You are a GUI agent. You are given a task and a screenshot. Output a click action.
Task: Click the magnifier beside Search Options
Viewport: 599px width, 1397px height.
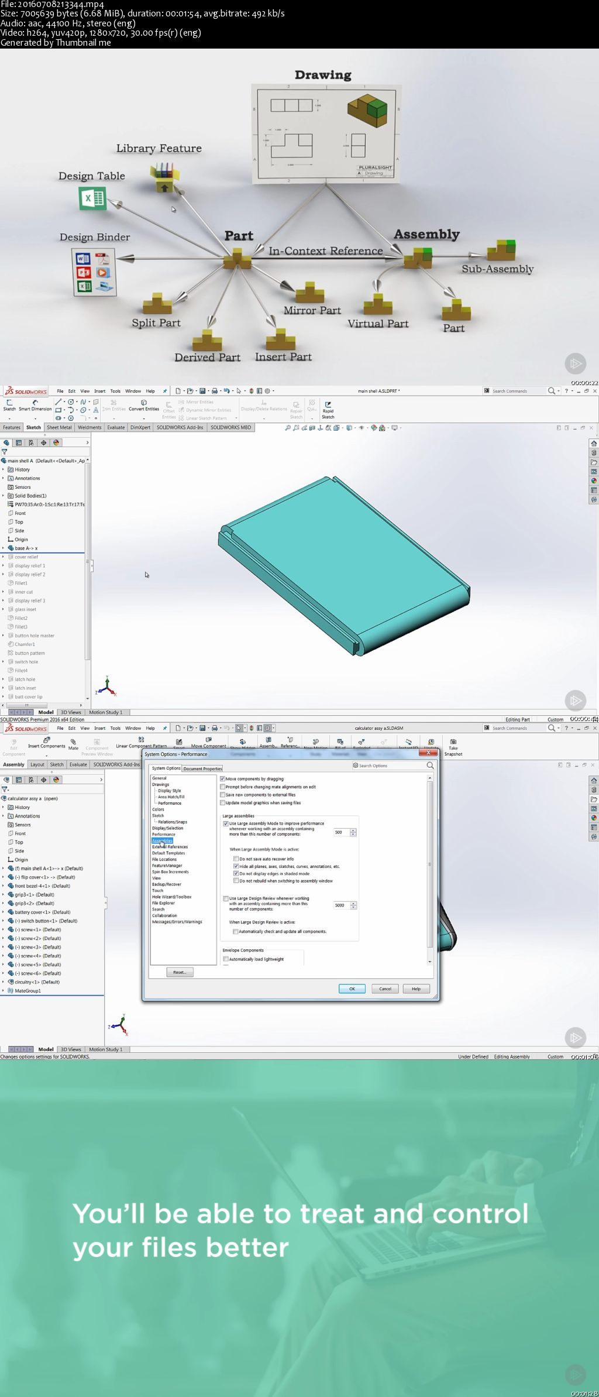click(x=430, y=766)
